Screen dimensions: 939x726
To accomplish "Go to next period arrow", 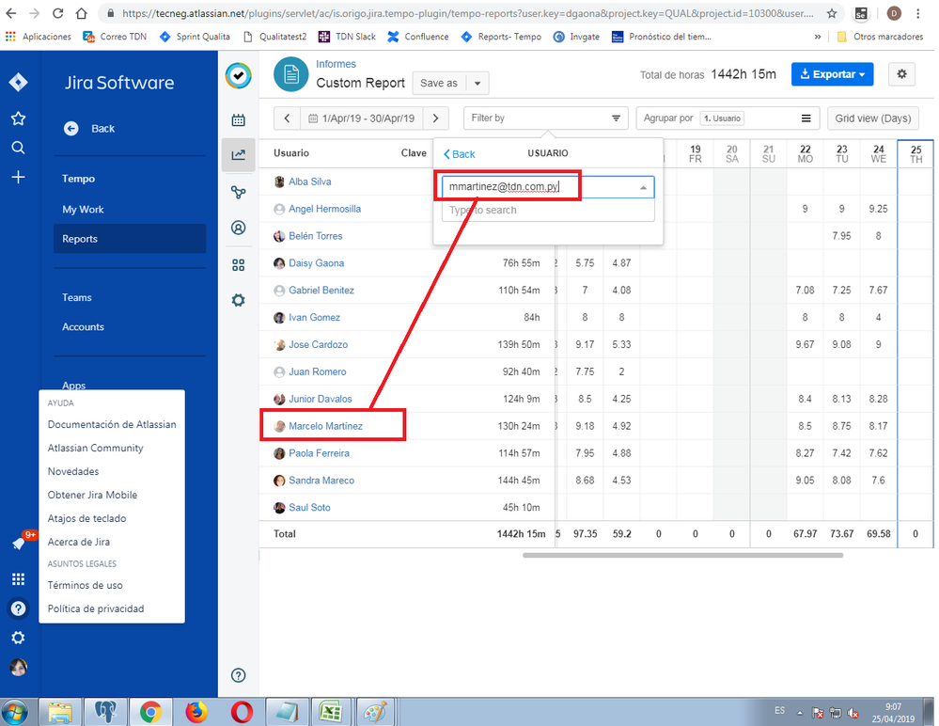I will [x=434, y=118].
